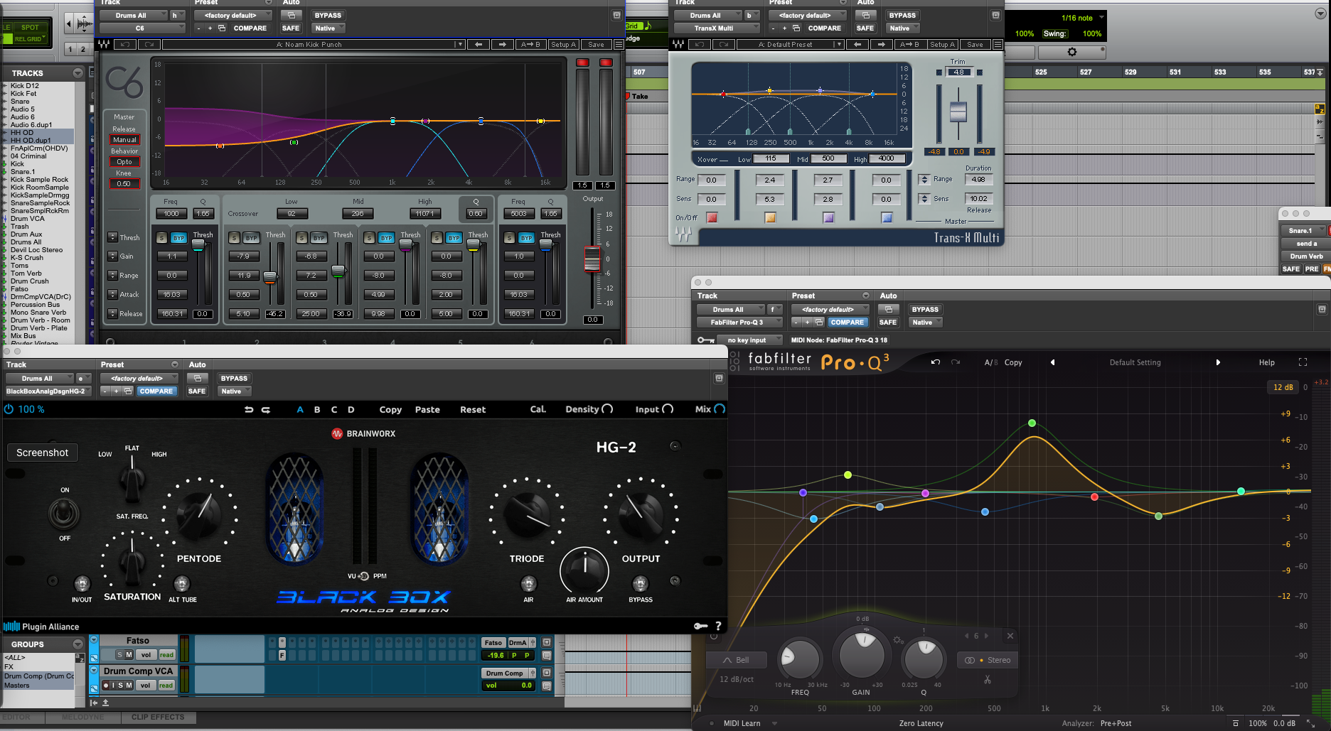Viewport: 1331px width, 731px height.
Task: Open Pro-Q 3 Help menu
Action: click(x=1266, y=362)
